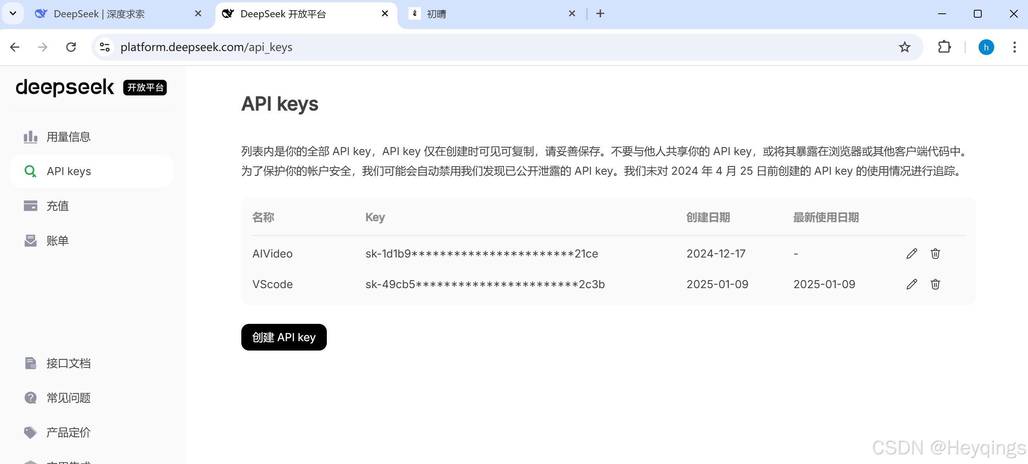
Task: Select key text sk-49cb5…2c3b
Action: click(x=485, y=284)
